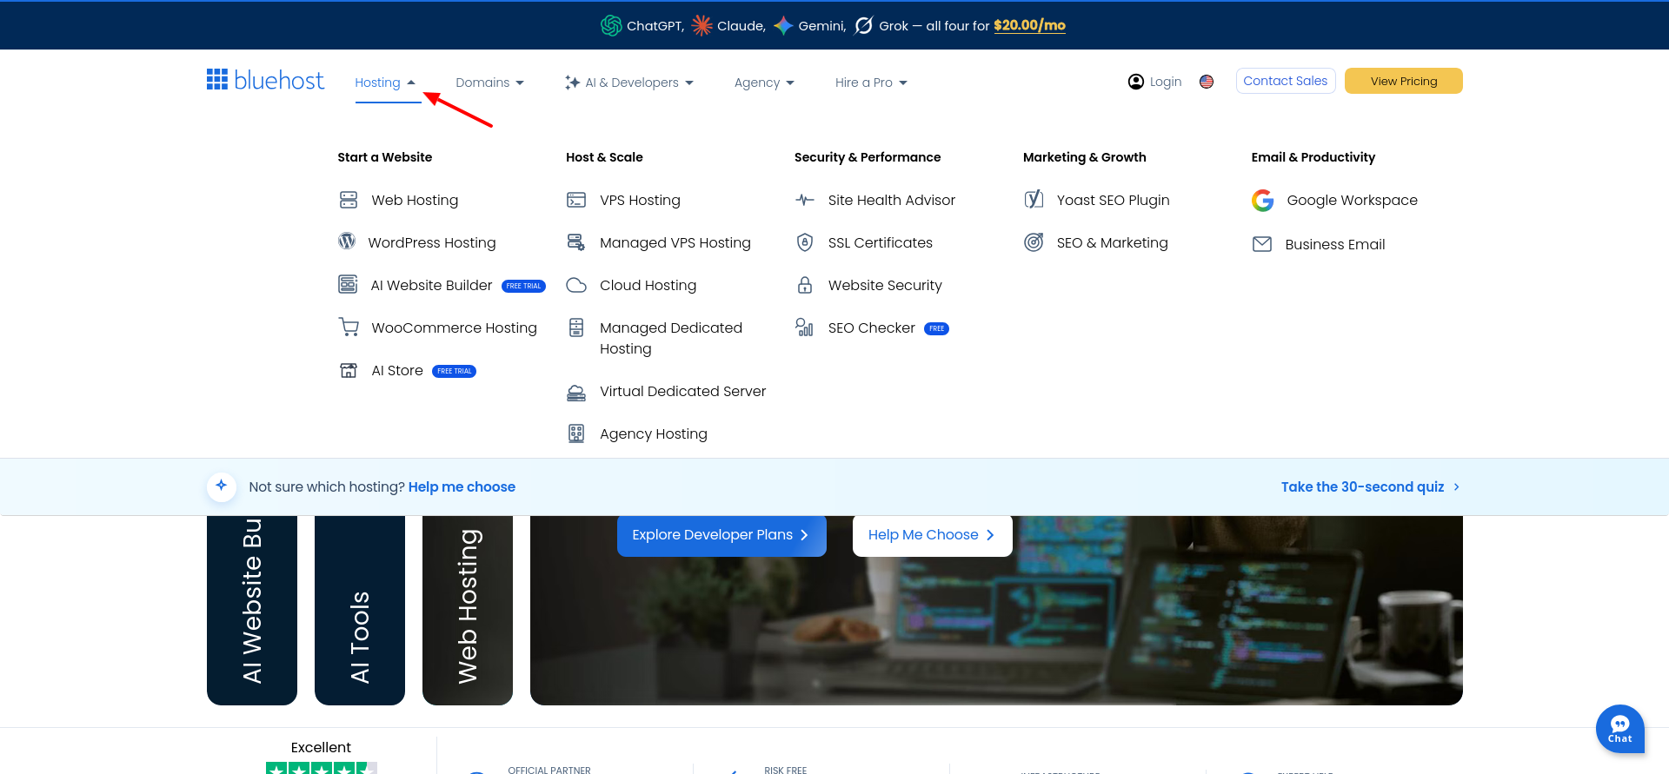
Task: Click the Cloud Hosting cloud icon
Action: 576,285
